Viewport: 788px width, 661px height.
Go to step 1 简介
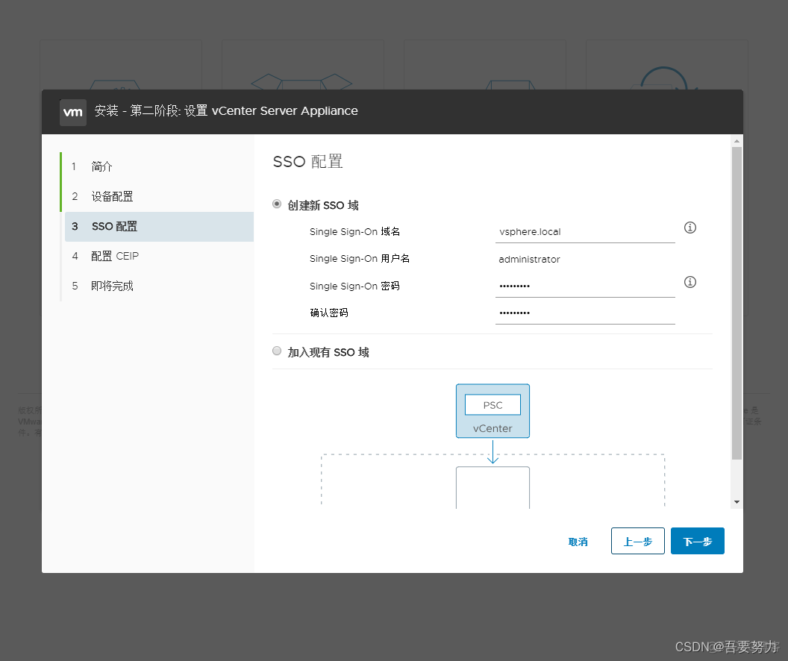pyautogui.click(x=159, y=166)
